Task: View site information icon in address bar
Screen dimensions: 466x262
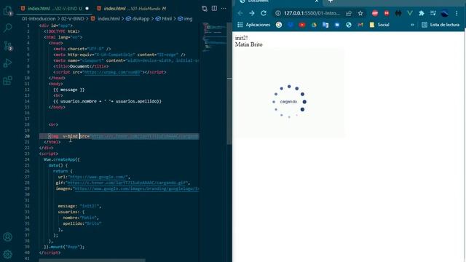Action: pyautogui.click(x=278, y=13)
